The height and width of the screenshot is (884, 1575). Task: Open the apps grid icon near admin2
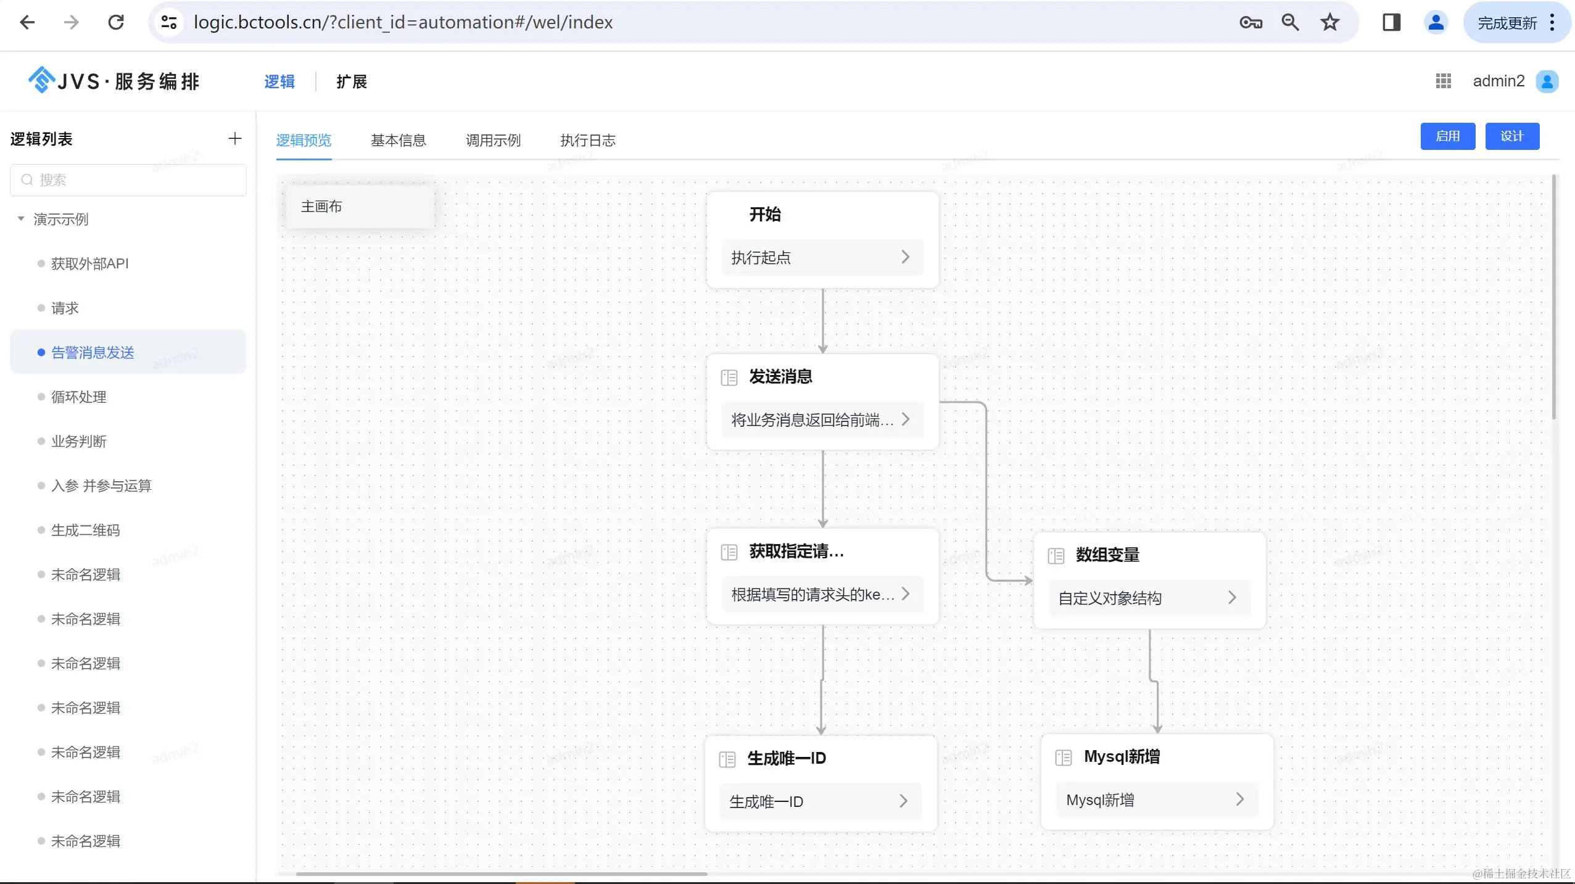tap(1443, 81)
